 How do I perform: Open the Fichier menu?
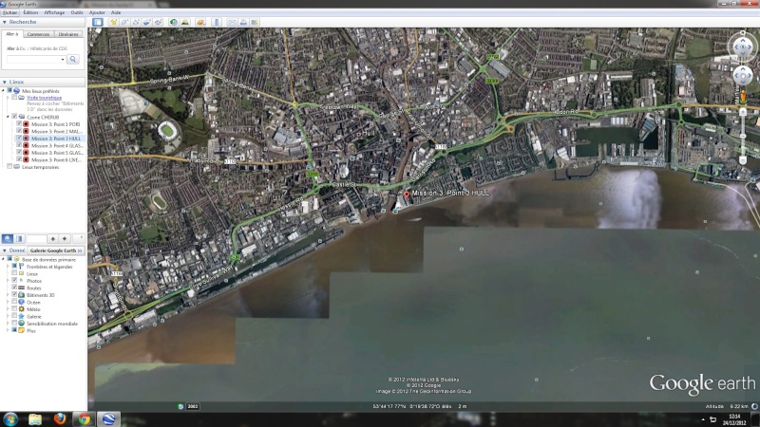pyautogui.click(x=9, y=12)
